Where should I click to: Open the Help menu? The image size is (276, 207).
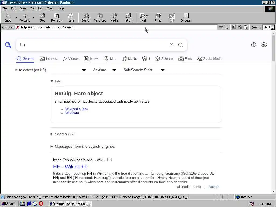point(61,8)
